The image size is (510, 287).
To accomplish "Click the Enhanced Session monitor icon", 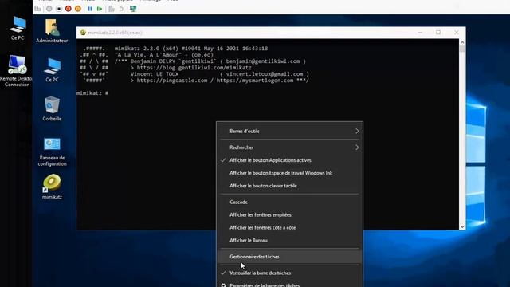I will tap(133, 9).
